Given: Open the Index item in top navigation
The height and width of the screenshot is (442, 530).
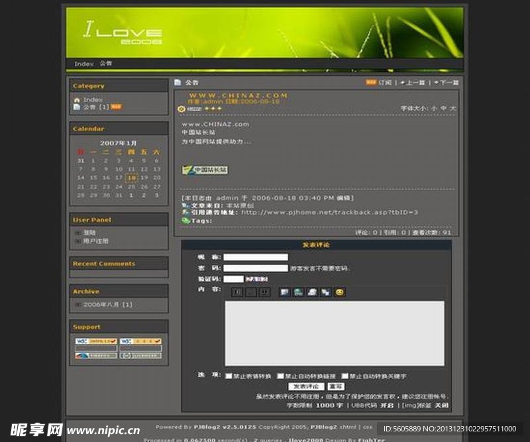Looking at the screenshot, I should 83,64.
